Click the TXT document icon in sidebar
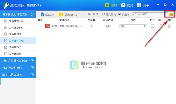176x104 pixels. point(6,47)
